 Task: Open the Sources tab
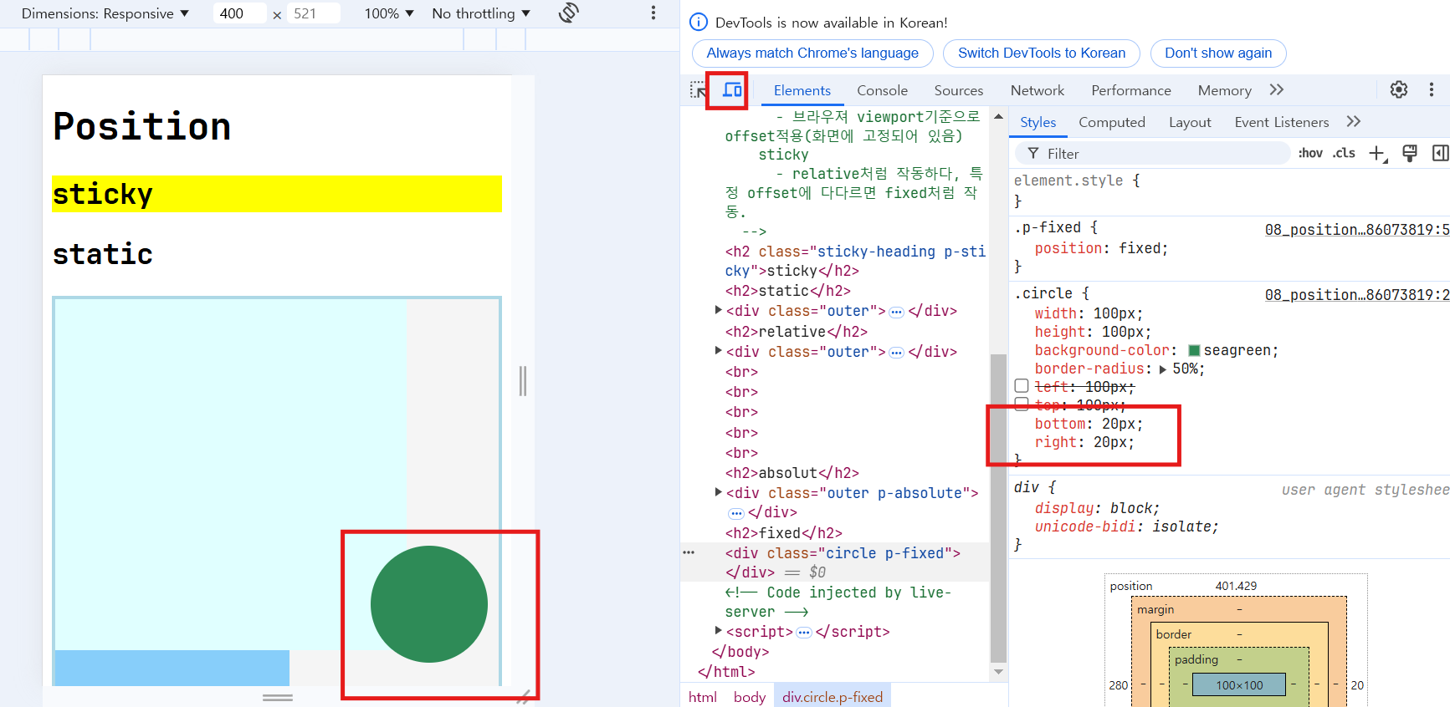coord(959,90)
